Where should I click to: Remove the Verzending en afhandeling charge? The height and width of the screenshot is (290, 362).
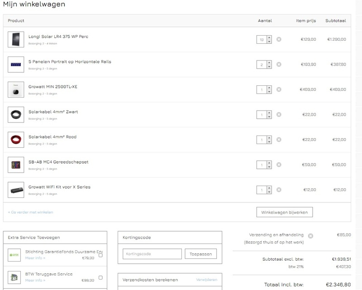pyautogui.click(x=310, y=235)
